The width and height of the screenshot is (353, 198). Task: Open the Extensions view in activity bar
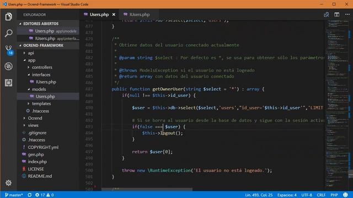(x=9, y=83)
